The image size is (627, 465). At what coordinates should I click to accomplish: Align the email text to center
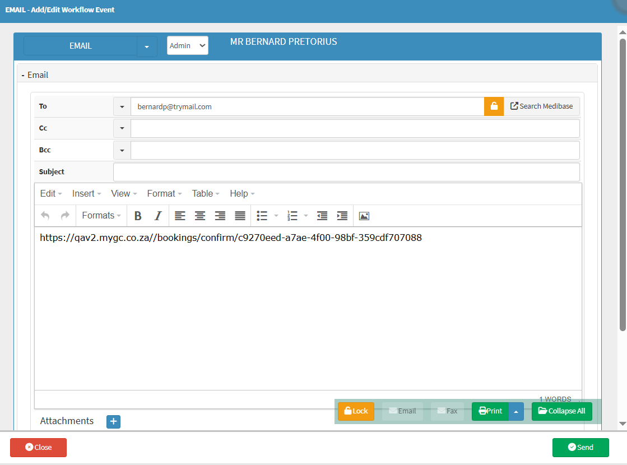[199, 216]
